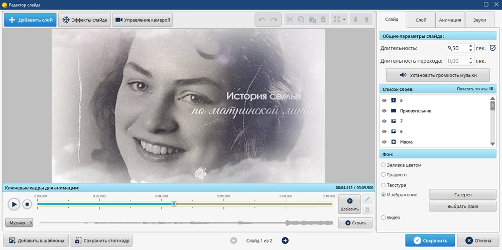Click the copy layer icon
This screenshot has height=250, width=502.
pyautogui.click(x=301, y=20)
